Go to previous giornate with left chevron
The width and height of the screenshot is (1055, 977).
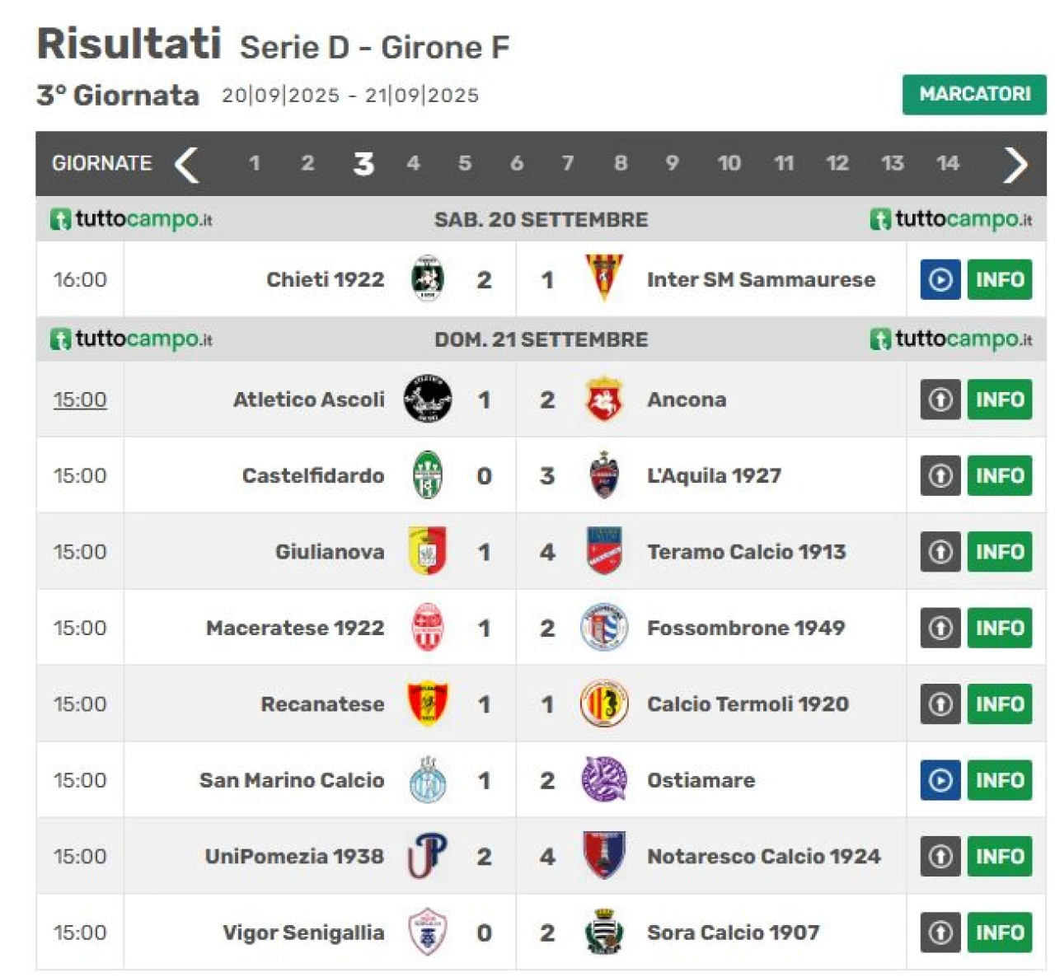click(x=187, y=164)
